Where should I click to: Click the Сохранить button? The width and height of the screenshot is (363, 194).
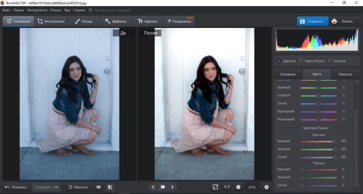click(x=313, y=21)
